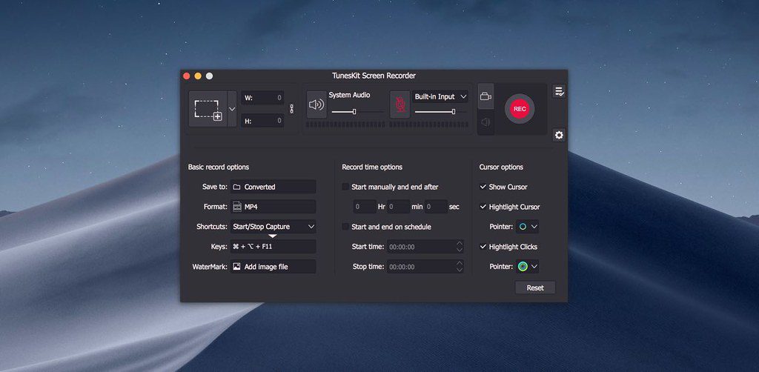Viewport: 759px width, 372px height.
Task: Click the Start time stepper arrows
Action: [460, 247]
